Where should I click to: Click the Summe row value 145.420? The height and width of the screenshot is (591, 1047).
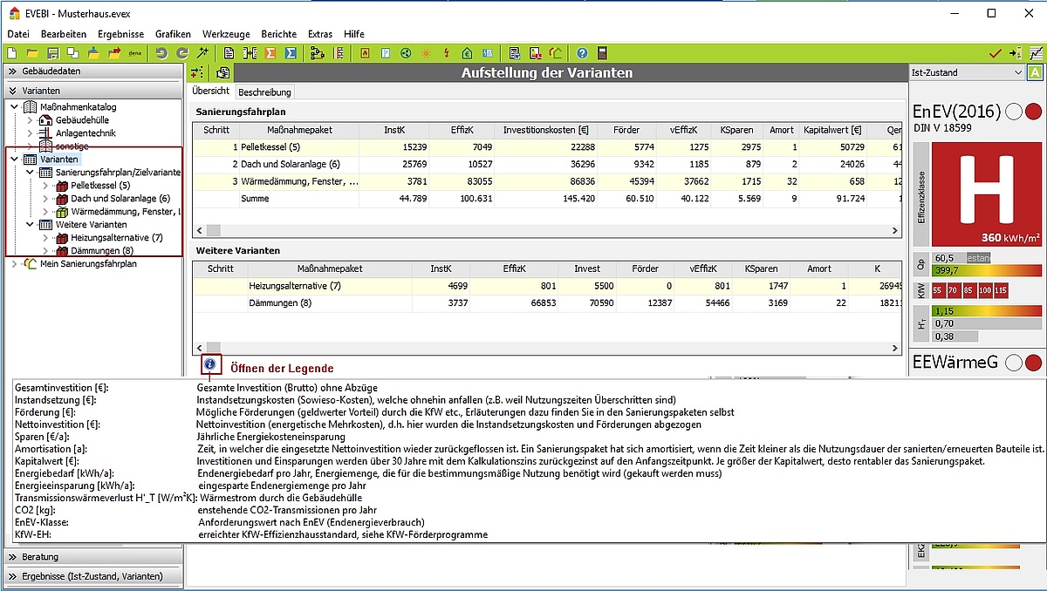coord(578,199)
